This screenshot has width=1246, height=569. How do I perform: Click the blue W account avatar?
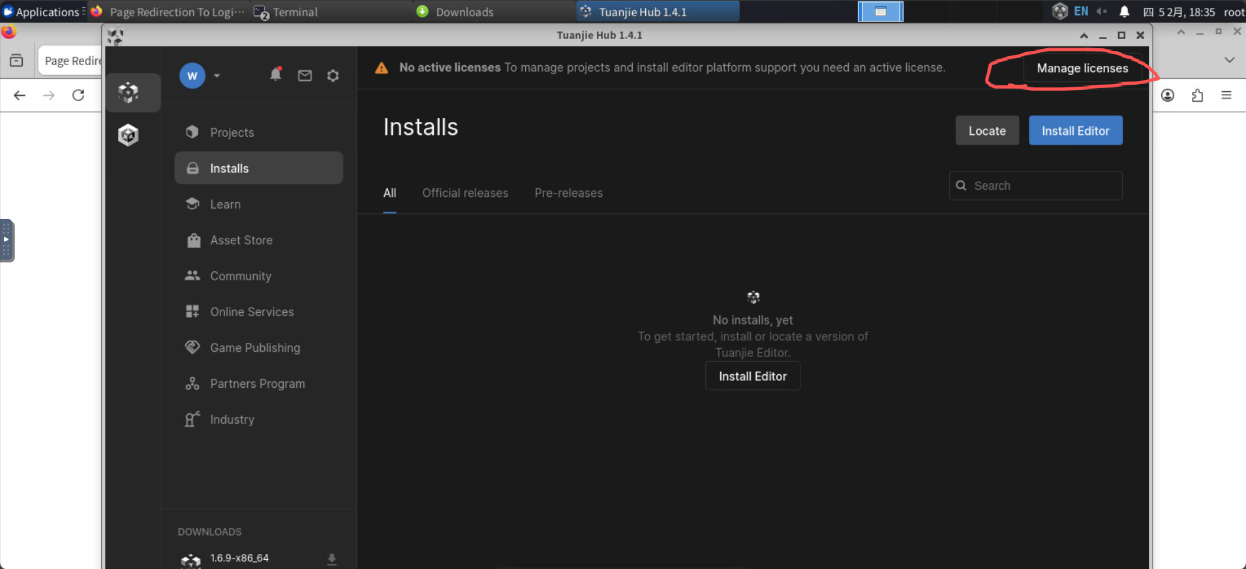[x=192, y=76]
